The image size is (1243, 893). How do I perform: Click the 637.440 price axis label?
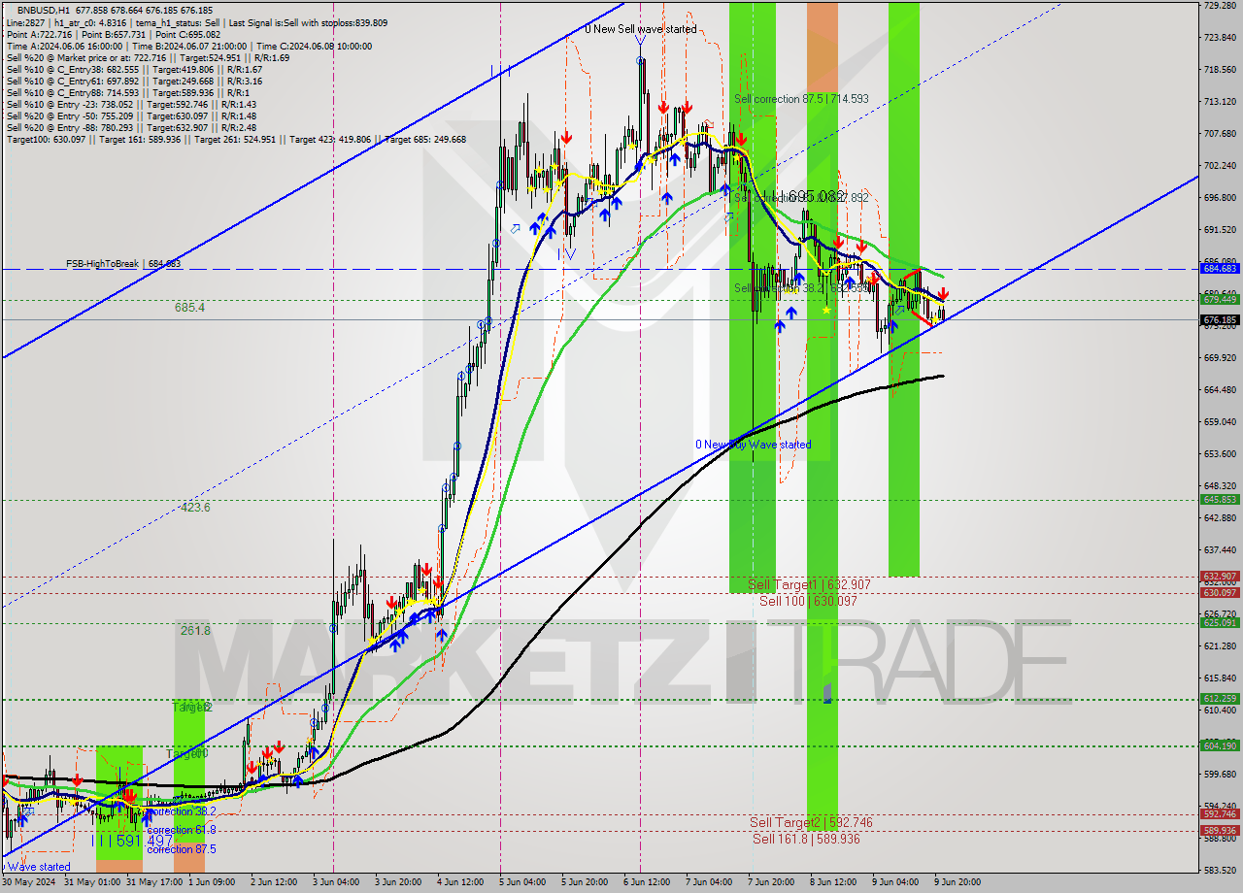click(x=1220, y=549)
